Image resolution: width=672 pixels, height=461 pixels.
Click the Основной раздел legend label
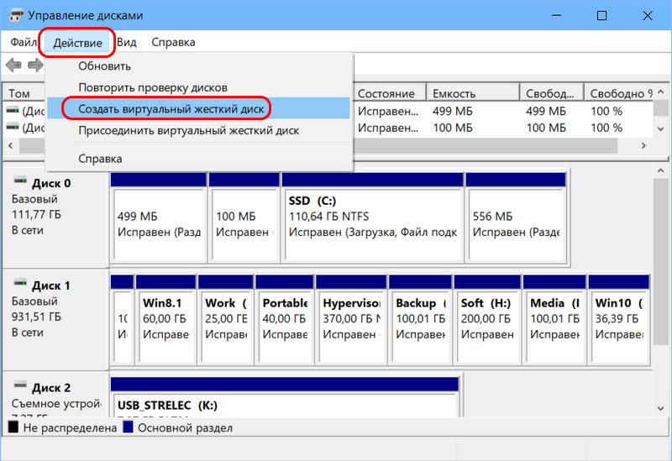point(185,427)
